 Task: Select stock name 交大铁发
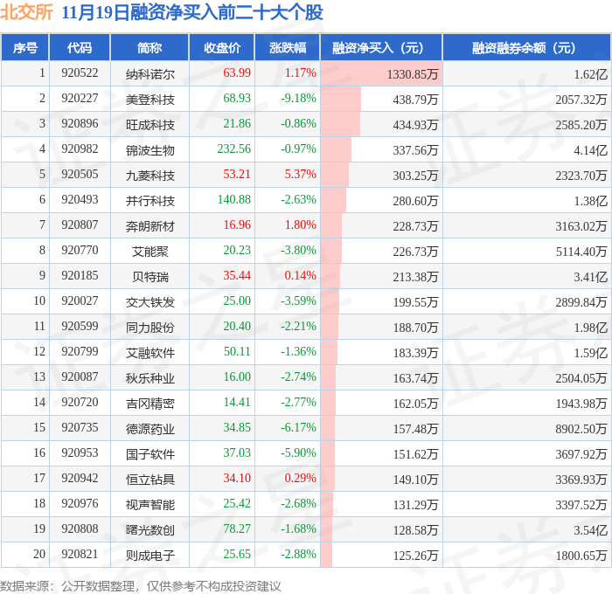pyautogui.click(x=150, y=302)
